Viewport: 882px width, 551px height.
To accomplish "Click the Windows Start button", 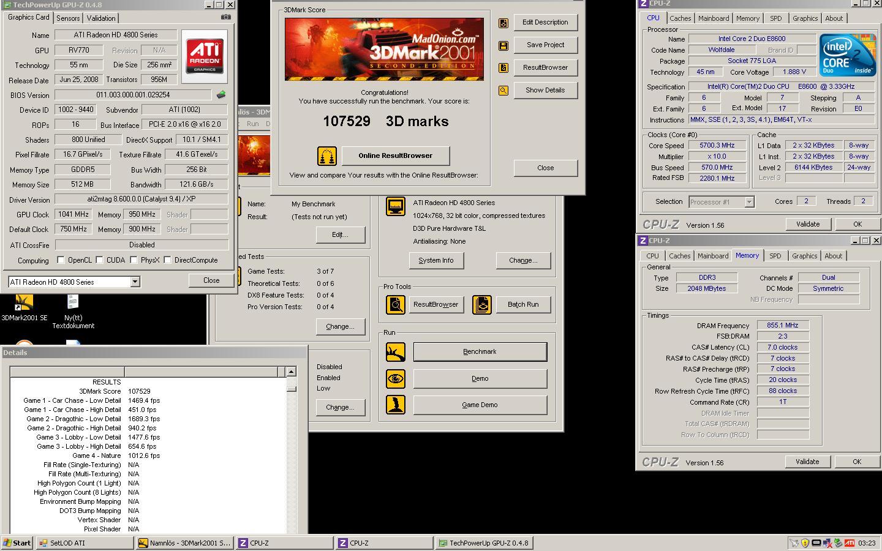I will (17, 542).
